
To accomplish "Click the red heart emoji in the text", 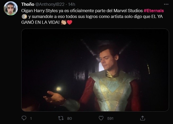I will 69,22.
